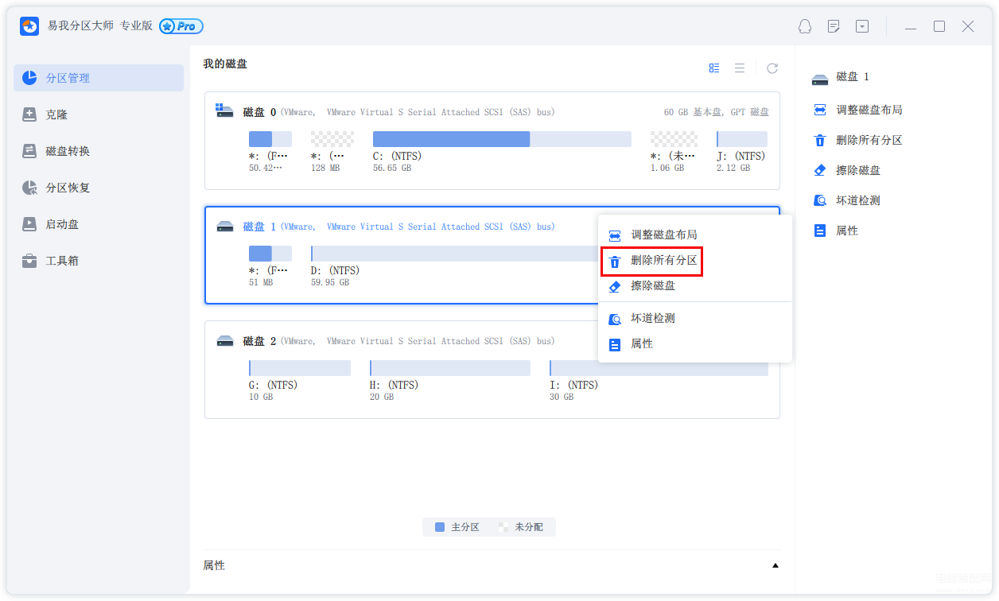999x601 pixels.
Task: Open 工具箱 in the sidebar
Action: point(99,261)
